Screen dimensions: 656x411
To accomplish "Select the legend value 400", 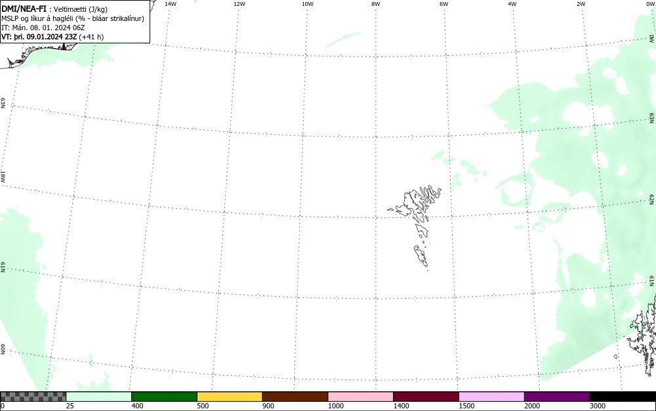I will (137, 406).
